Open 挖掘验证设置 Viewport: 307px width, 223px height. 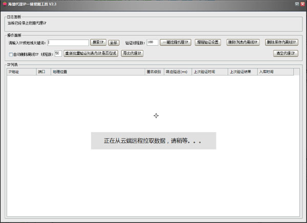pyautogui.click(x=208, y=42)
